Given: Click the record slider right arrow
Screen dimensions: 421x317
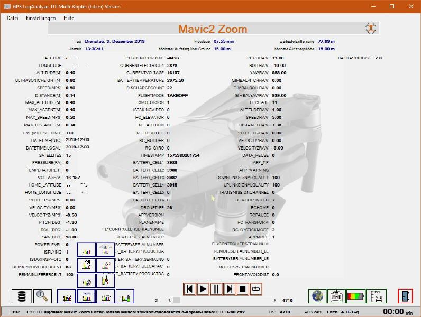Looking at the screenshot, I should pyautogui.click(x=274, y=300).
